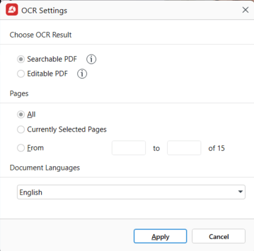
Task: Click the Choose OCR Result heading
Action: (x=41, y=35)
